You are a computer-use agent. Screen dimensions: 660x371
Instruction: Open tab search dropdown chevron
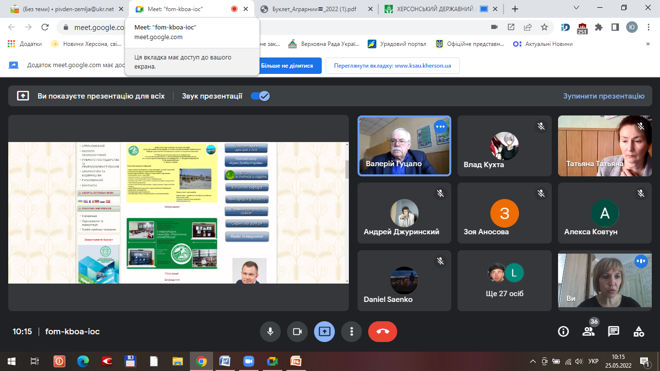pos(577,8)
